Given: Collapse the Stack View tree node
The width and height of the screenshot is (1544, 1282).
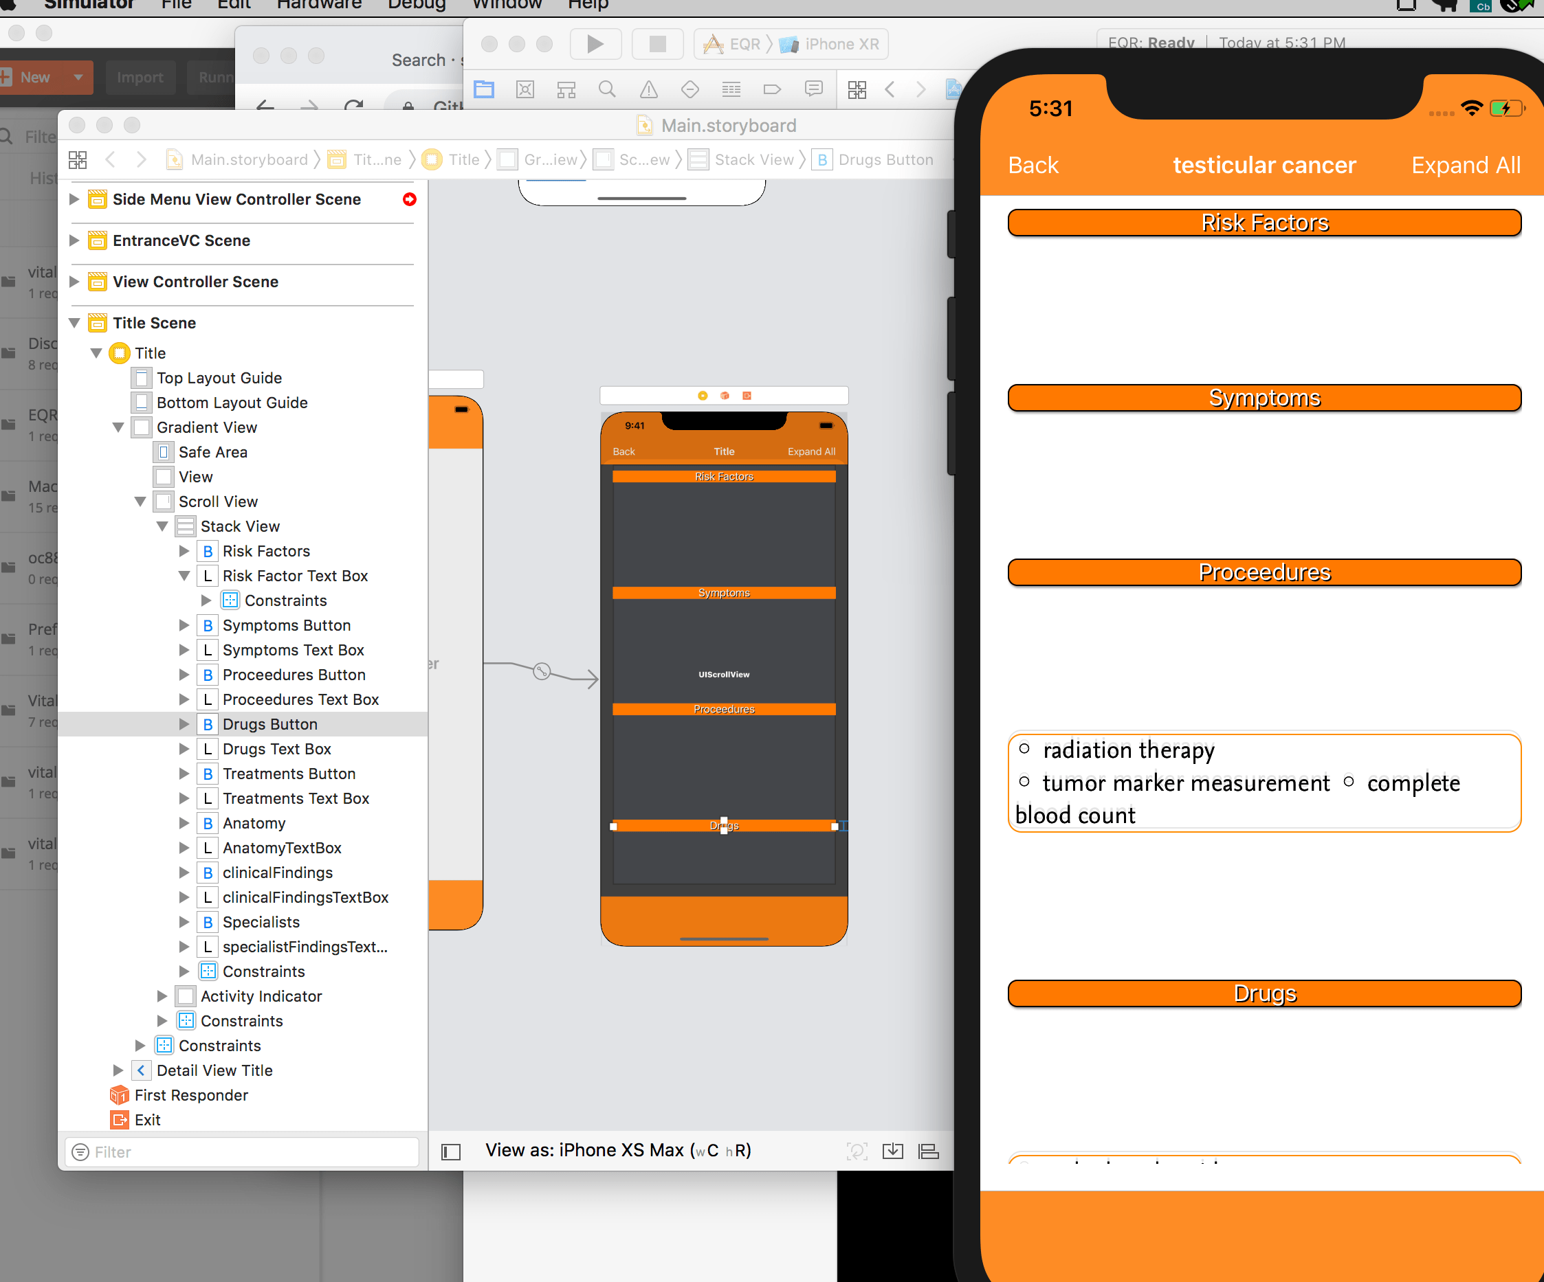Looking at the screenshot, I should click(162, 526).
